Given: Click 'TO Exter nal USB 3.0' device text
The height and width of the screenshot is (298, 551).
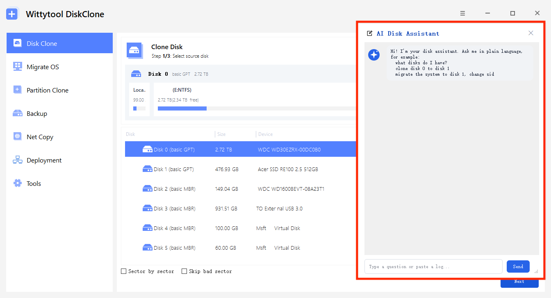Looking at the screenshot, I should (x=280, y=208).
